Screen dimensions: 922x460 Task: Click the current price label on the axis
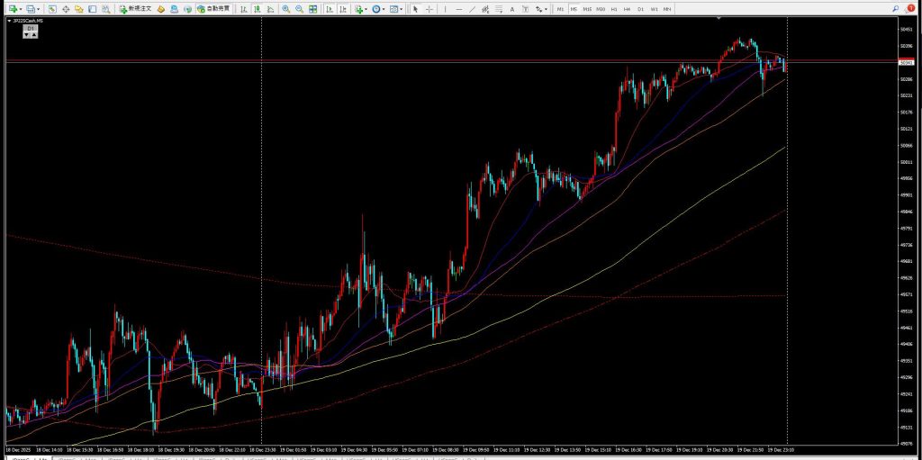click(x=907, y=63)
